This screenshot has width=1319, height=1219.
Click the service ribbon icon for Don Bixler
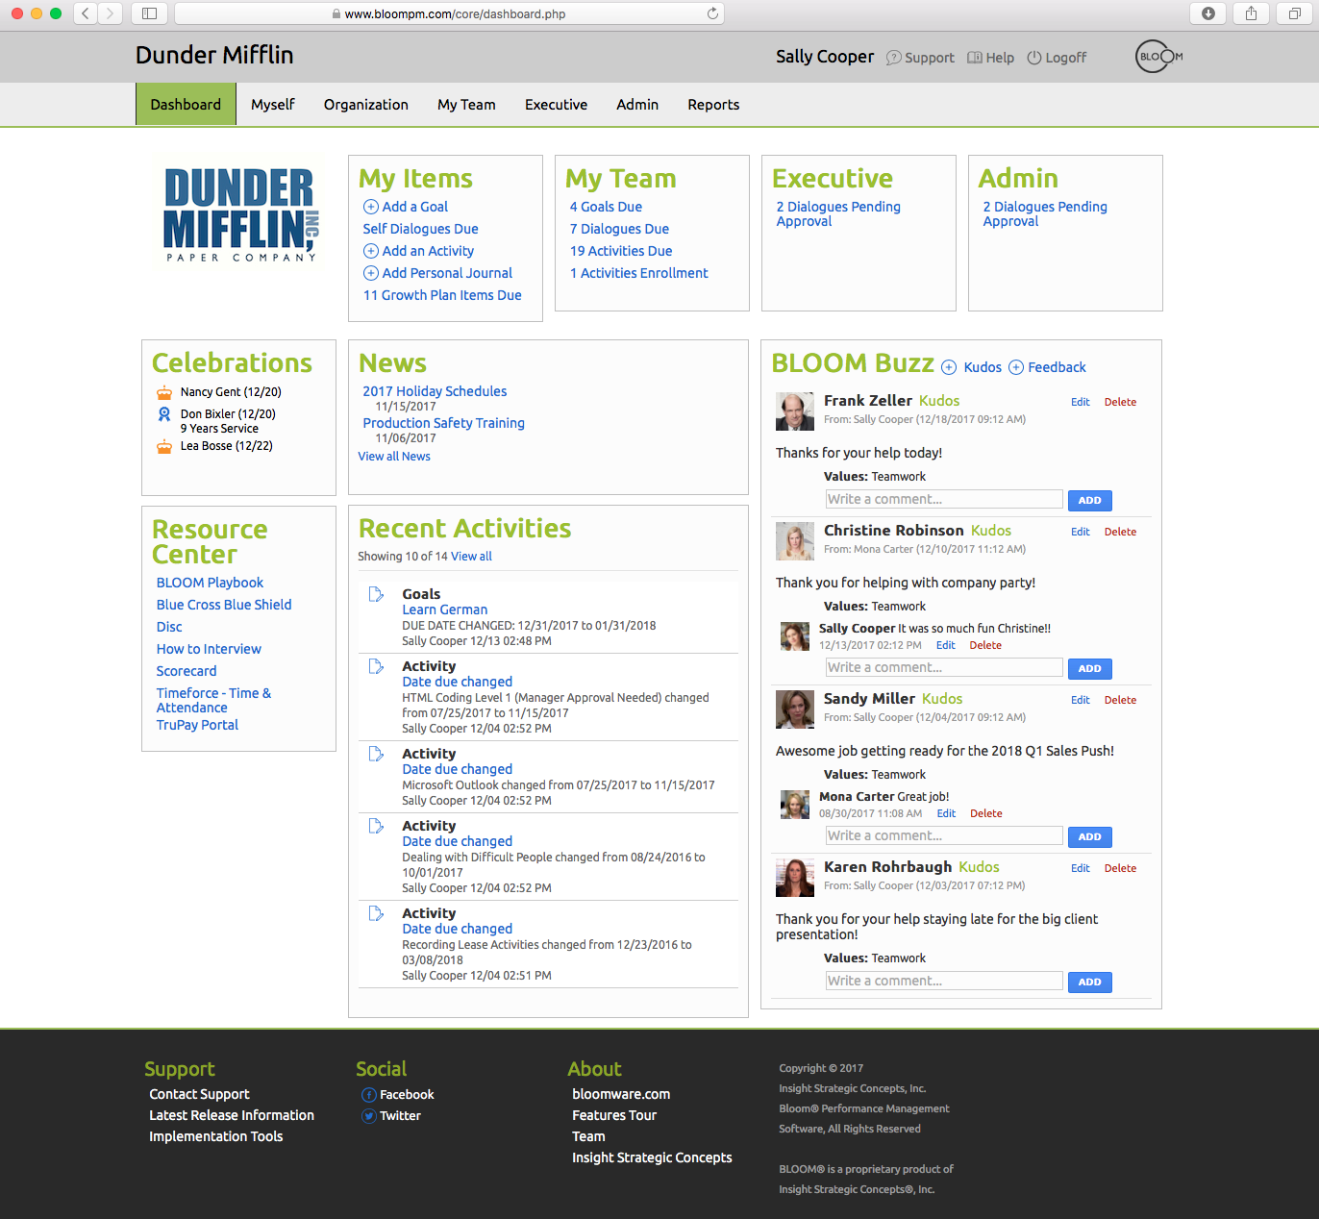[164, 414]
